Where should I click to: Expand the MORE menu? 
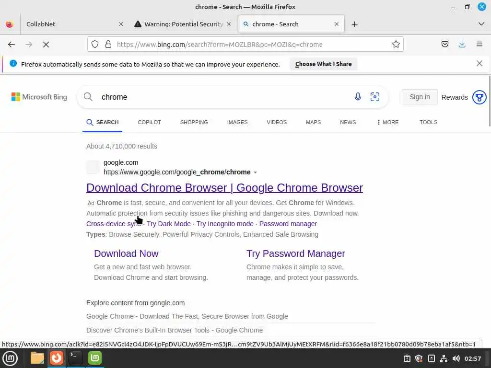[x=387, y=122]
